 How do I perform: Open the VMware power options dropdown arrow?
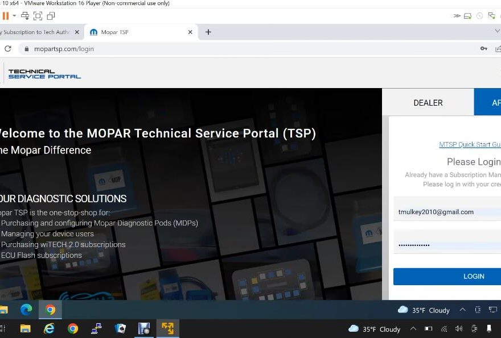point(14,16)
